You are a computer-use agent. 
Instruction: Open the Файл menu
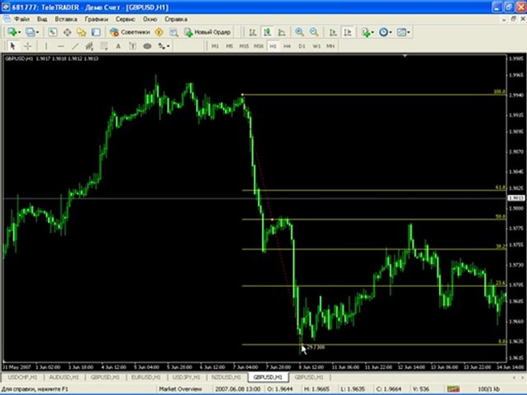coord(21,19)
